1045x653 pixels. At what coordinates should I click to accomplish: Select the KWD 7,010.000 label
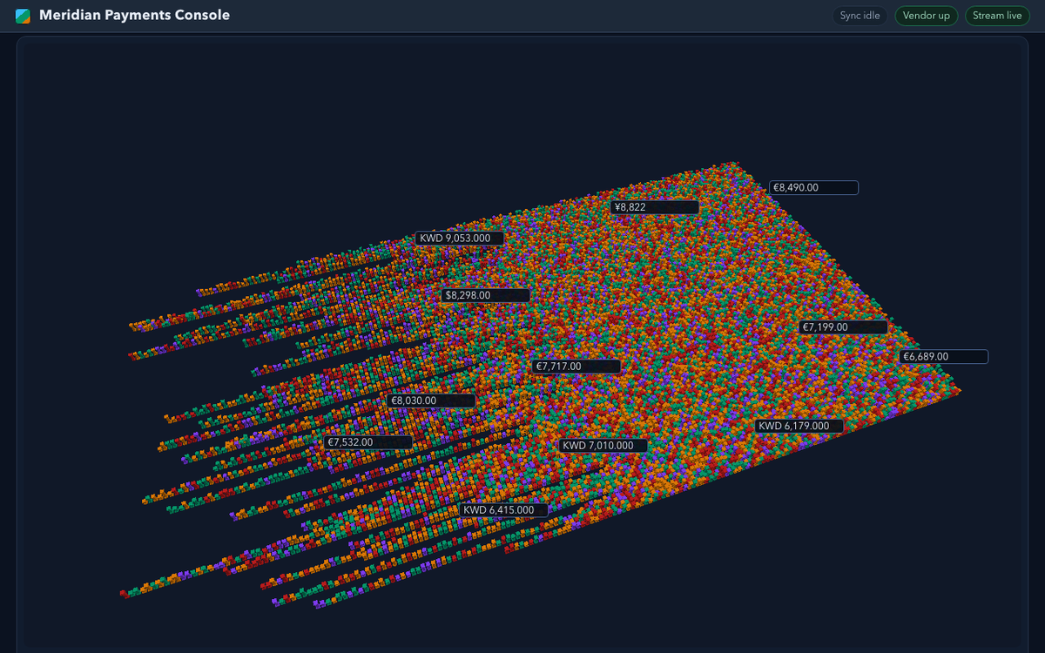point(603,446)
